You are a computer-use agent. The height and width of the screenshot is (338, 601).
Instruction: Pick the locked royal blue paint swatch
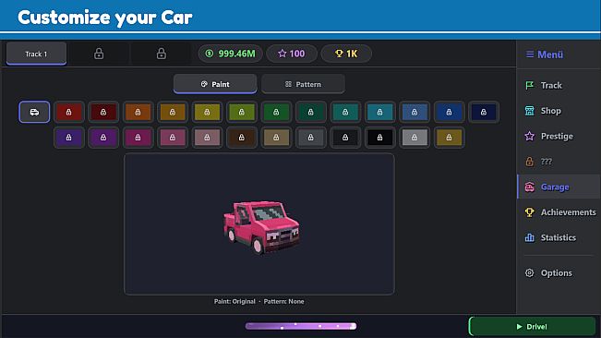(449, 112)
